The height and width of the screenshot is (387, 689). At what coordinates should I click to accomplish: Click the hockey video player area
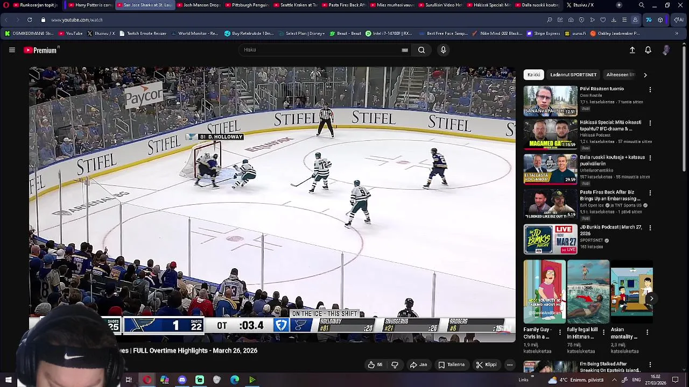272,204
